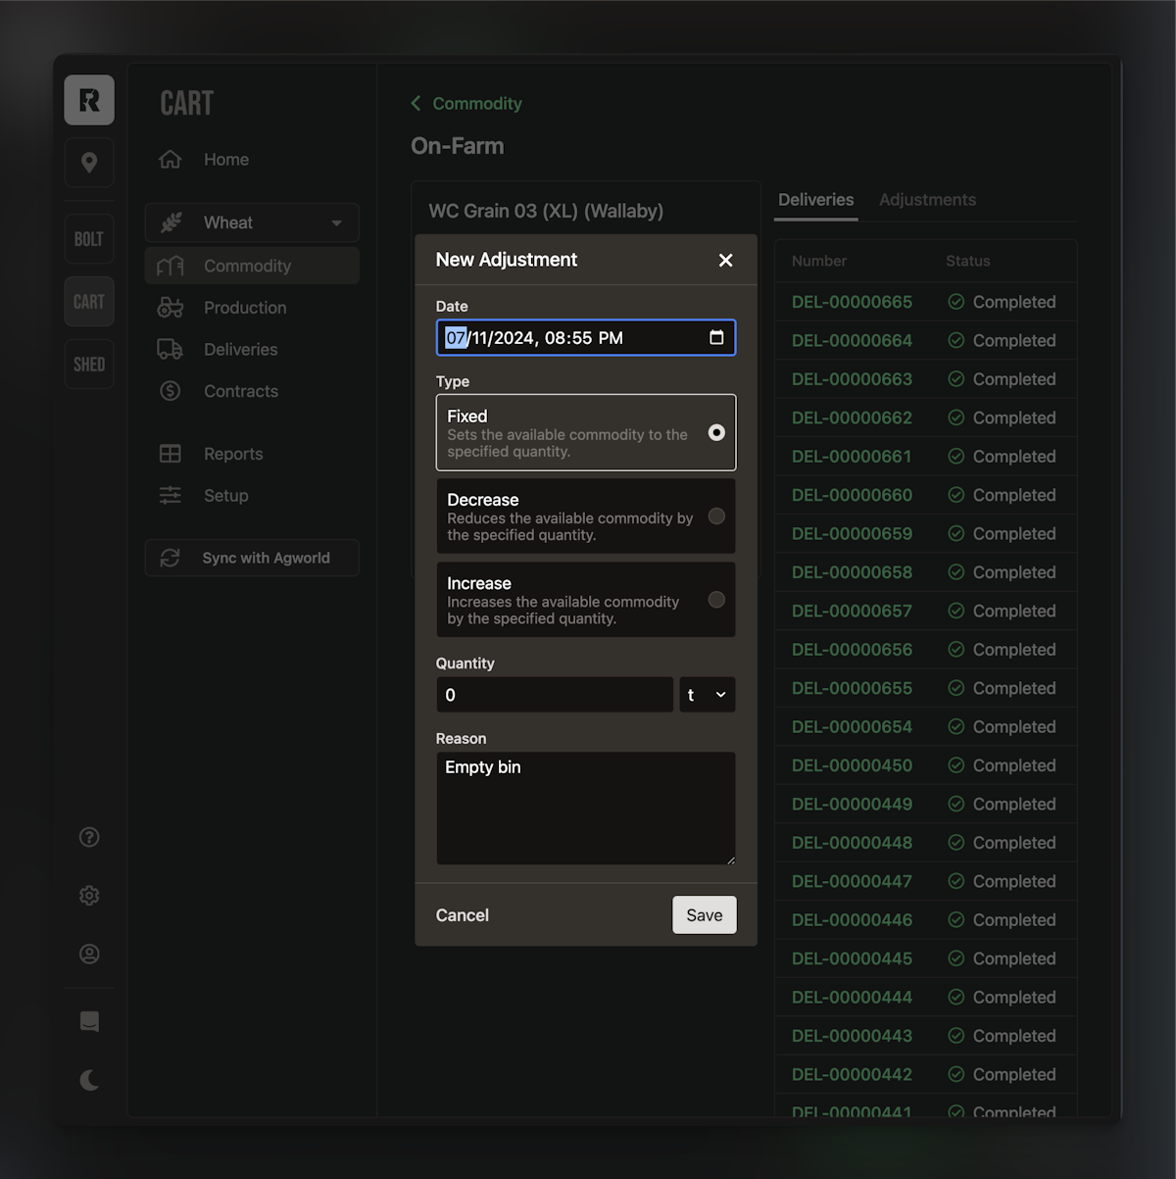Image resolution: width=1176 pixels, height=1179 pixels.
Task: Open the SHED app icon
Action: point(89,365)
